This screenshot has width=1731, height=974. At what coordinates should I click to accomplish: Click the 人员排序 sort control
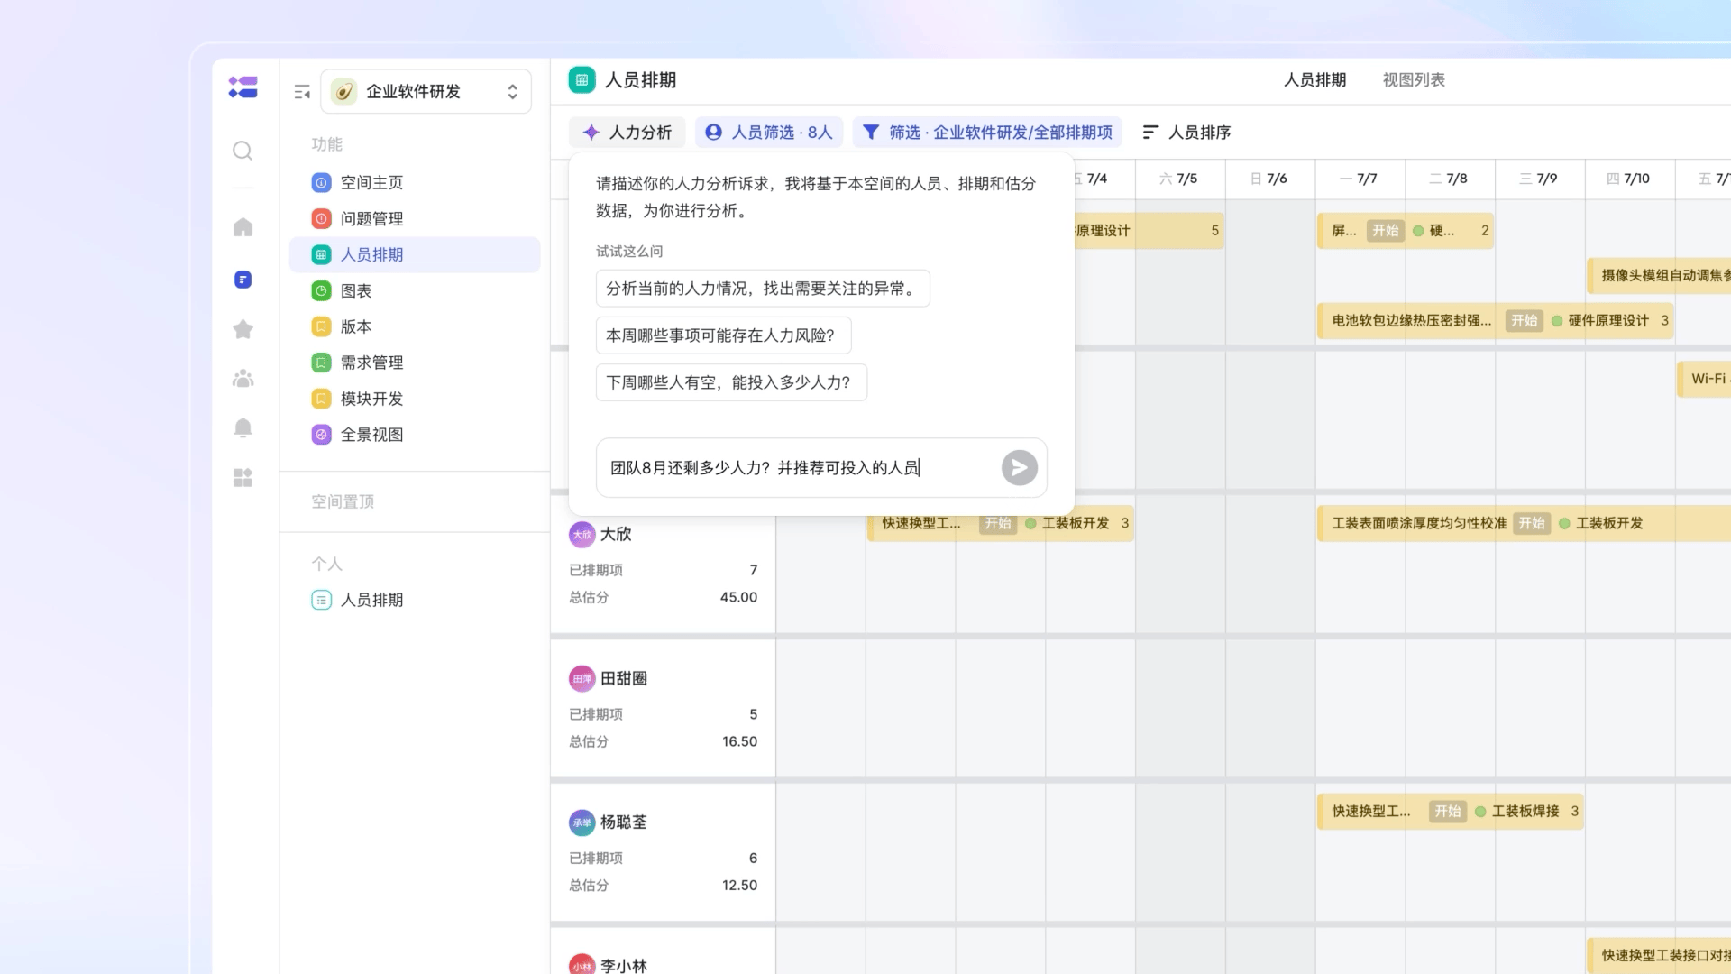pyautogui.click(x=1186, y=133)
